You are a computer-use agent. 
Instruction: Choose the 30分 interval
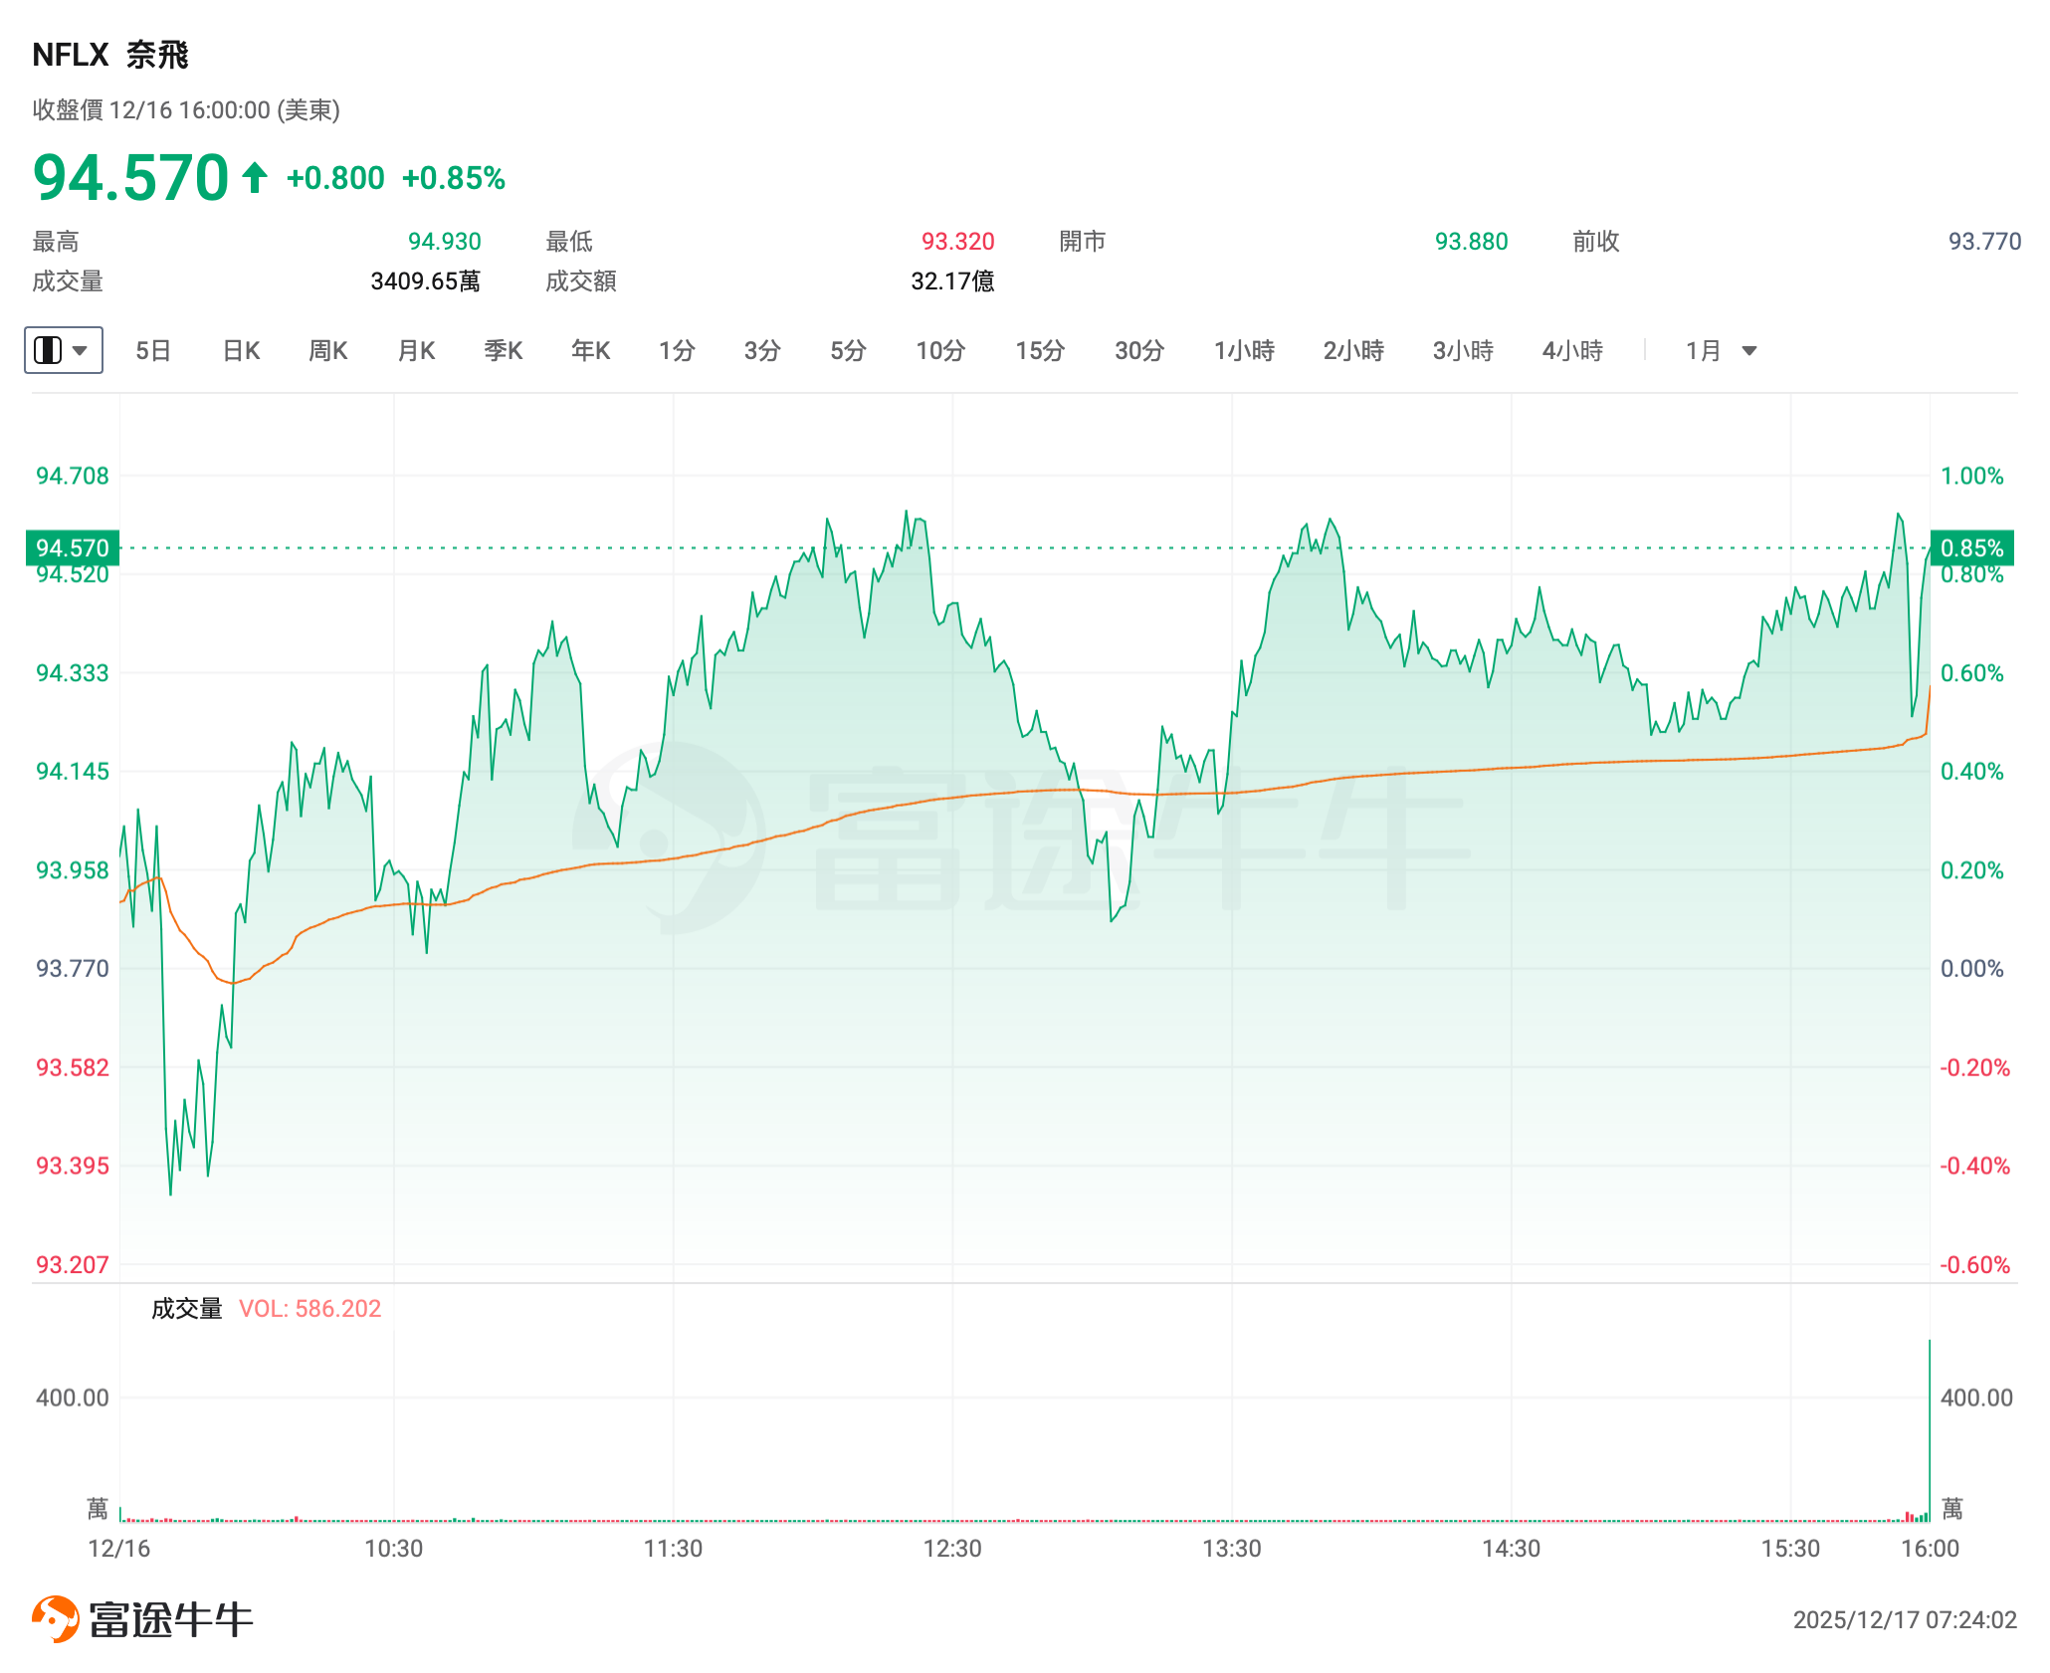pyautogui.click(x=1139, y=351)
